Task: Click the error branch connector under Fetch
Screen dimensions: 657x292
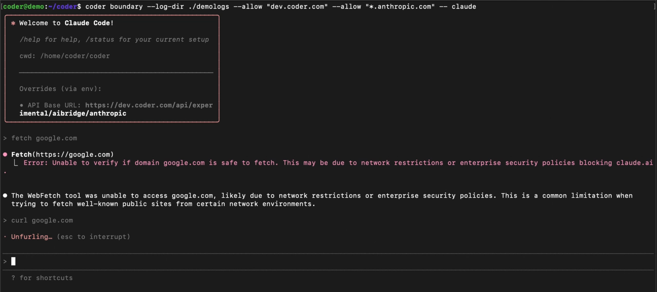Action: pos(16,163)
